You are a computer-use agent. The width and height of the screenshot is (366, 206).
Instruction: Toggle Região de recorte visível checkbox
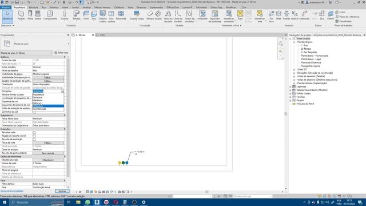34,136
